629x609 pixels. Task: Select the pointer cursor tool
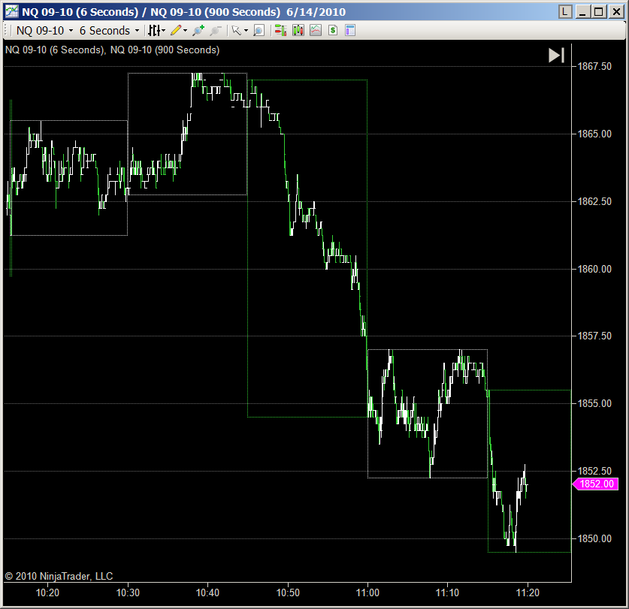coord(237,31)
